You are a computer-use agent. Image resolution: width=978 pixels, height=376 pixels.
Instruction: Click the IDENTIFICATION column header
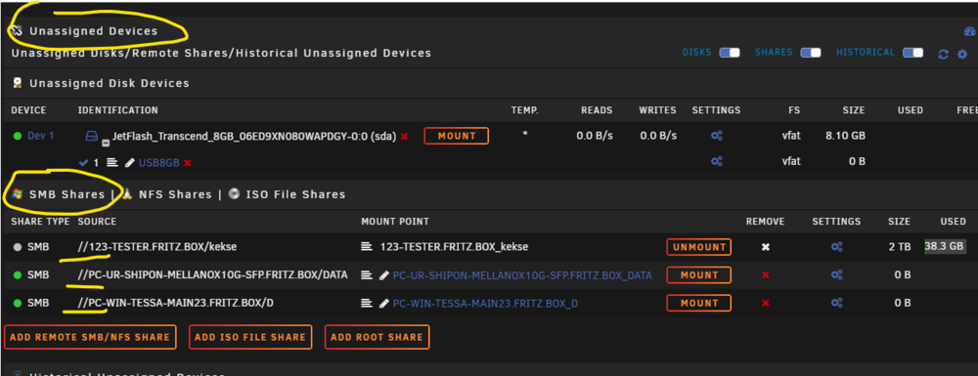pos(118,110)
